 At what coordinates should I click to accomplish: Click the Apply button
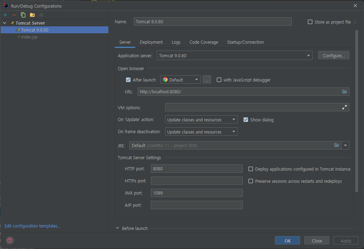coord(346,241)
